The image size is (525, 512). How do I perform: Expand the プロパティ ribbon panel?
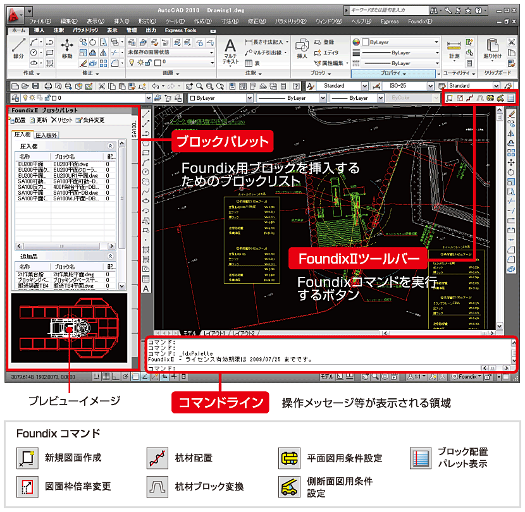point(393,73)
